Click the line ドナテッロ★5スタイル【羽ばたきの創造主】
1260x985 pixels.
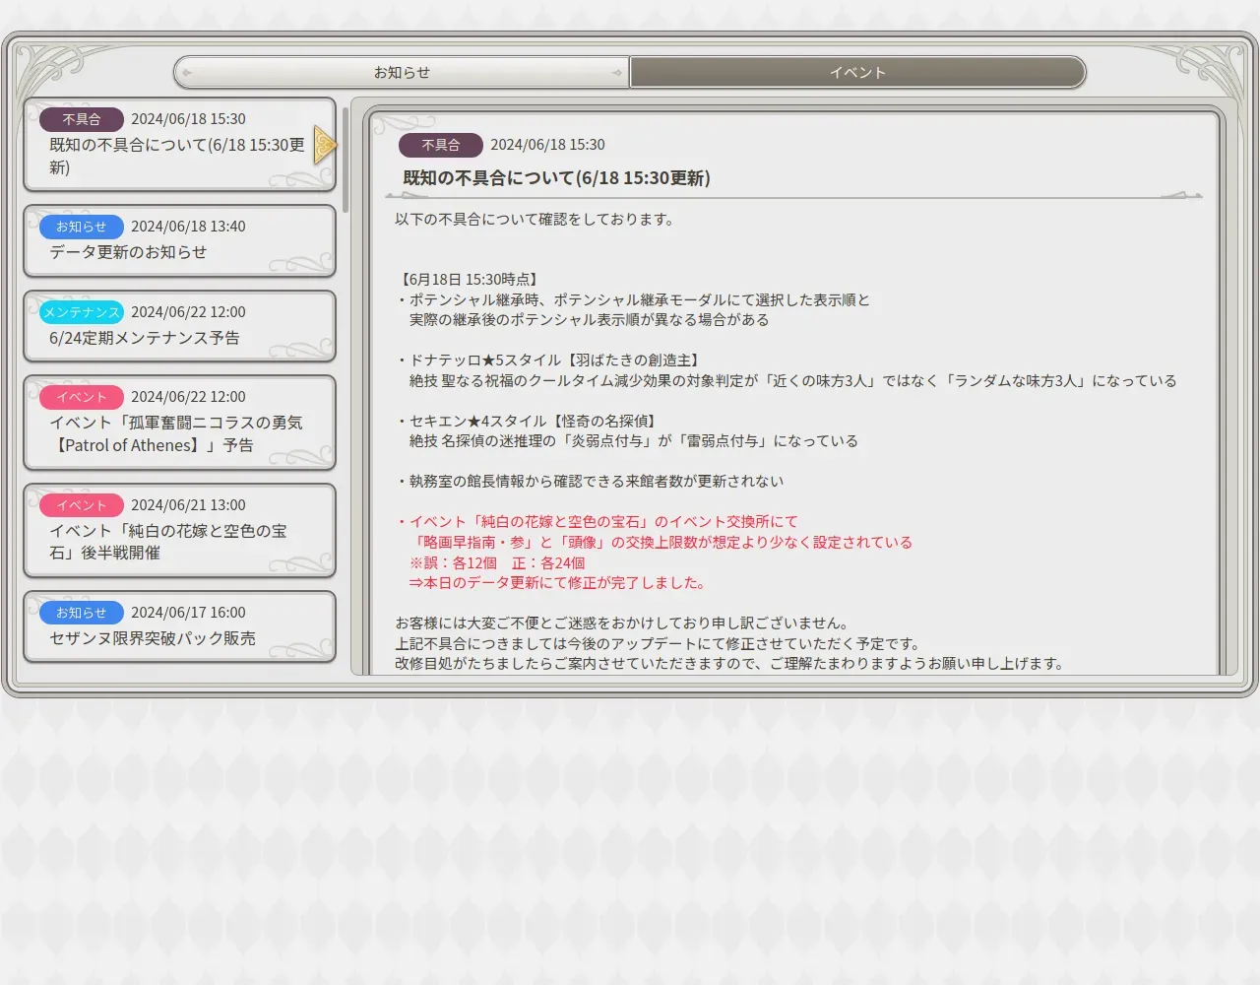(x=549, y=361)
